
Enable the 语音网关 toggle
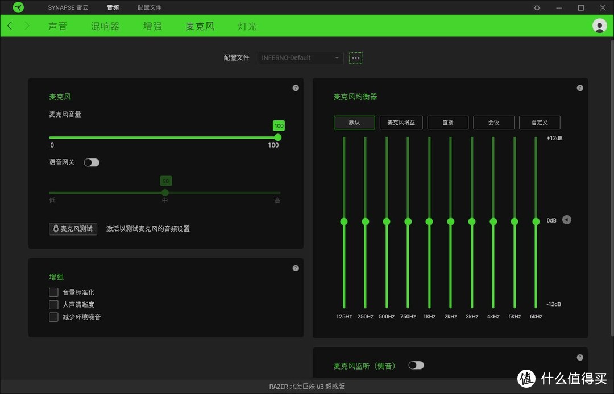coord(92,162)
